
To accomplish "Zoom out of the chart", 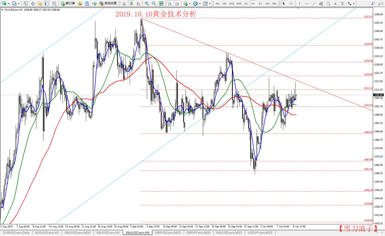I will click(x=154, y=4).
